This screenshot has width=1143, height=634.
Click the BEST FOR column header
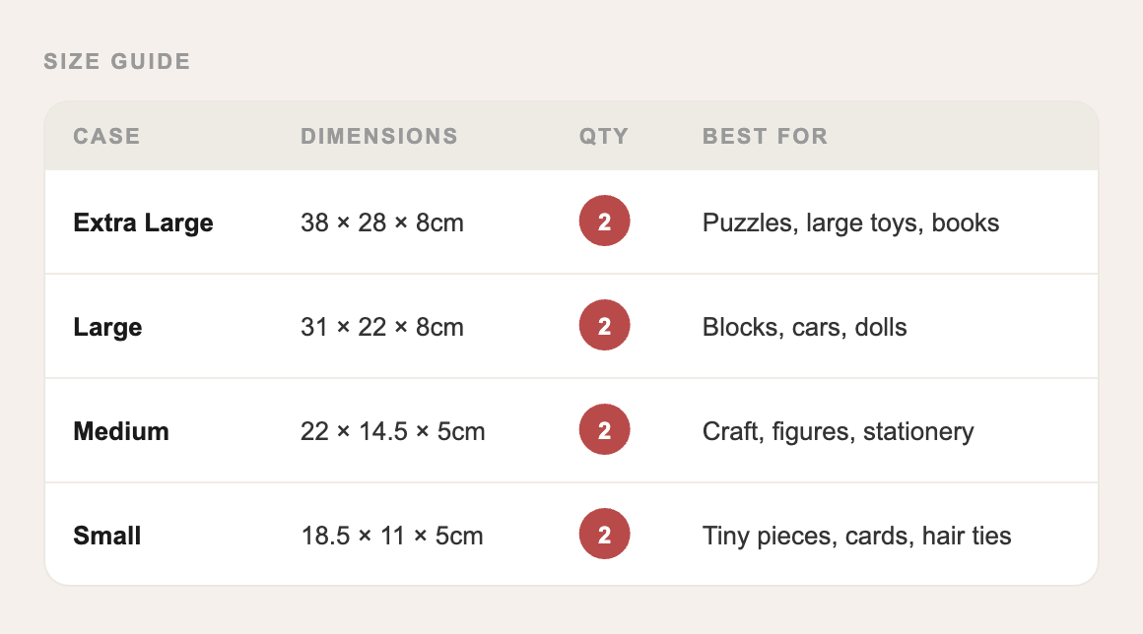[x=765, y=136]
